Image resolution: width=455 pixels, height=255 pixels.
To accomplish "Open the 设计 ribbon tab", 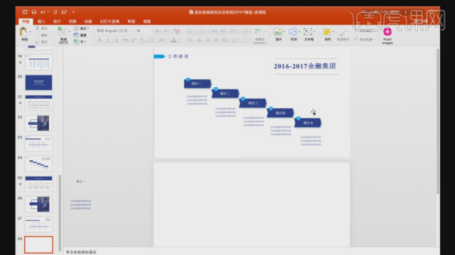I will (57, 21).
